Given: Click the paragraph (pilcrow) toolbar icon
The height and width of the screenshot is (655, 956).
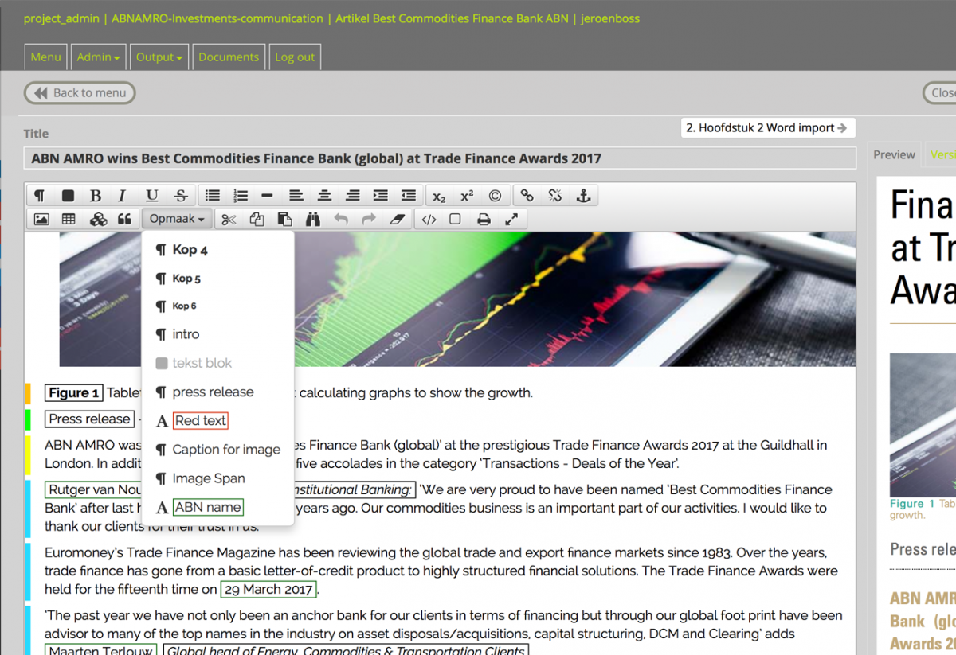Looking at the screenshot, I should click(40, 196).
